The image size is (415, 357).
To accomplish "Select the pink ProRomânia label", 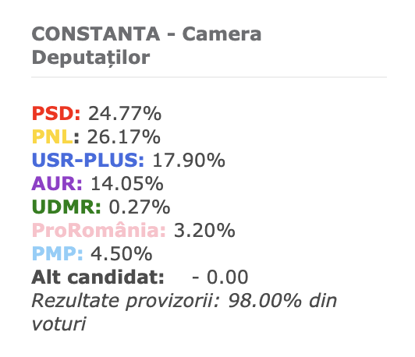I will [x=99, y=230].
